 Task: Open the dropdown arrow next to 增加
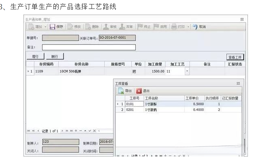click(x=45, y=27)
